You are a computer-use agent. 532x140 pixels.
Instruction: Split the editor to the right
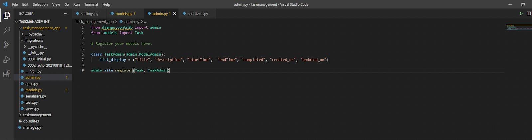(x=529, y=14)
